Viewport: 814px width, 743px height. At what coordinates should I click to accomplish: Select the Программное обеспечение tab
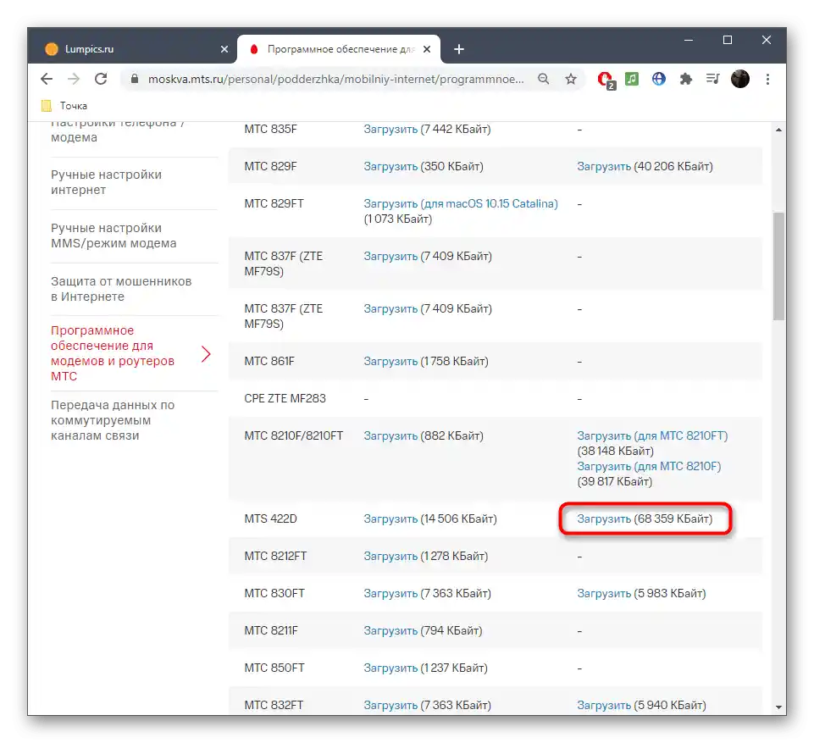339,49
